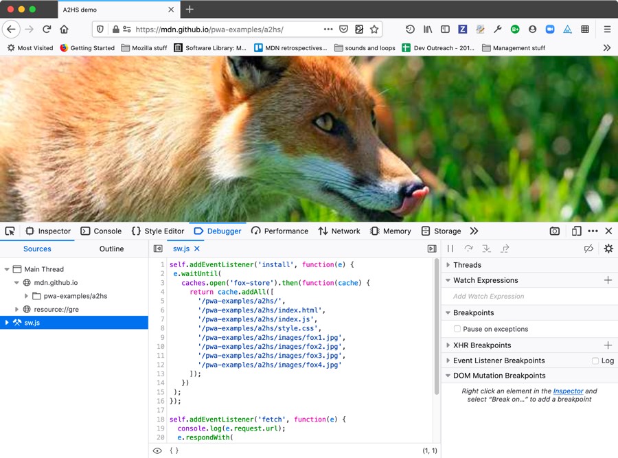Switch to the Outline tab in sources panel
Viewport: 618px width, 458px height.
tap(111, 249)
